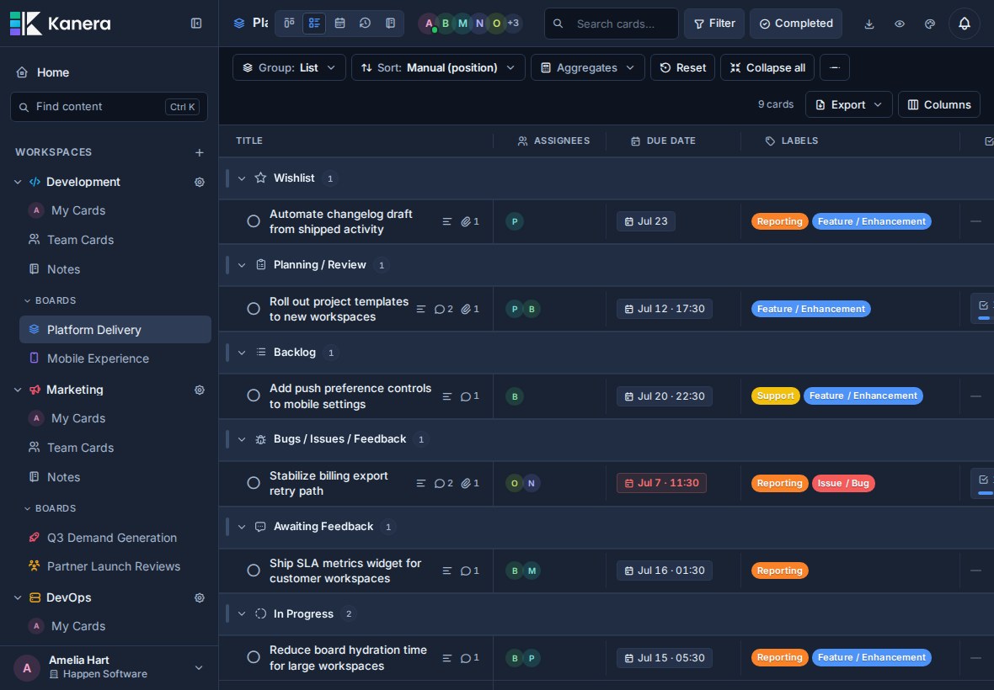Click the Filter button

point(713,24)
